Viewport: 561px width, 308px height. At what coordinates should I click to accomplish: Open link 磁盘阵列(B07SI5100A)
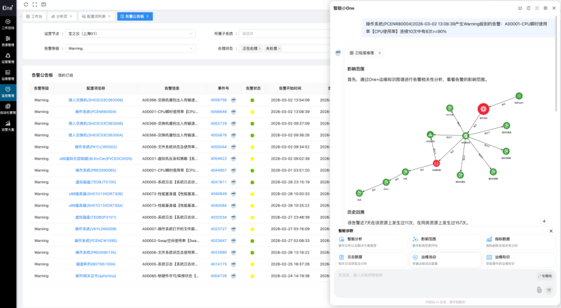pyautogui.click(x=95, y=264)
